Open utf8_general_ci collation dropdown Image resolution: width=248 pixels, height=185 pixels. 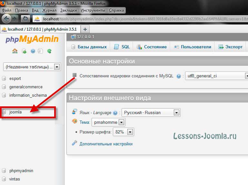point(216,76)
